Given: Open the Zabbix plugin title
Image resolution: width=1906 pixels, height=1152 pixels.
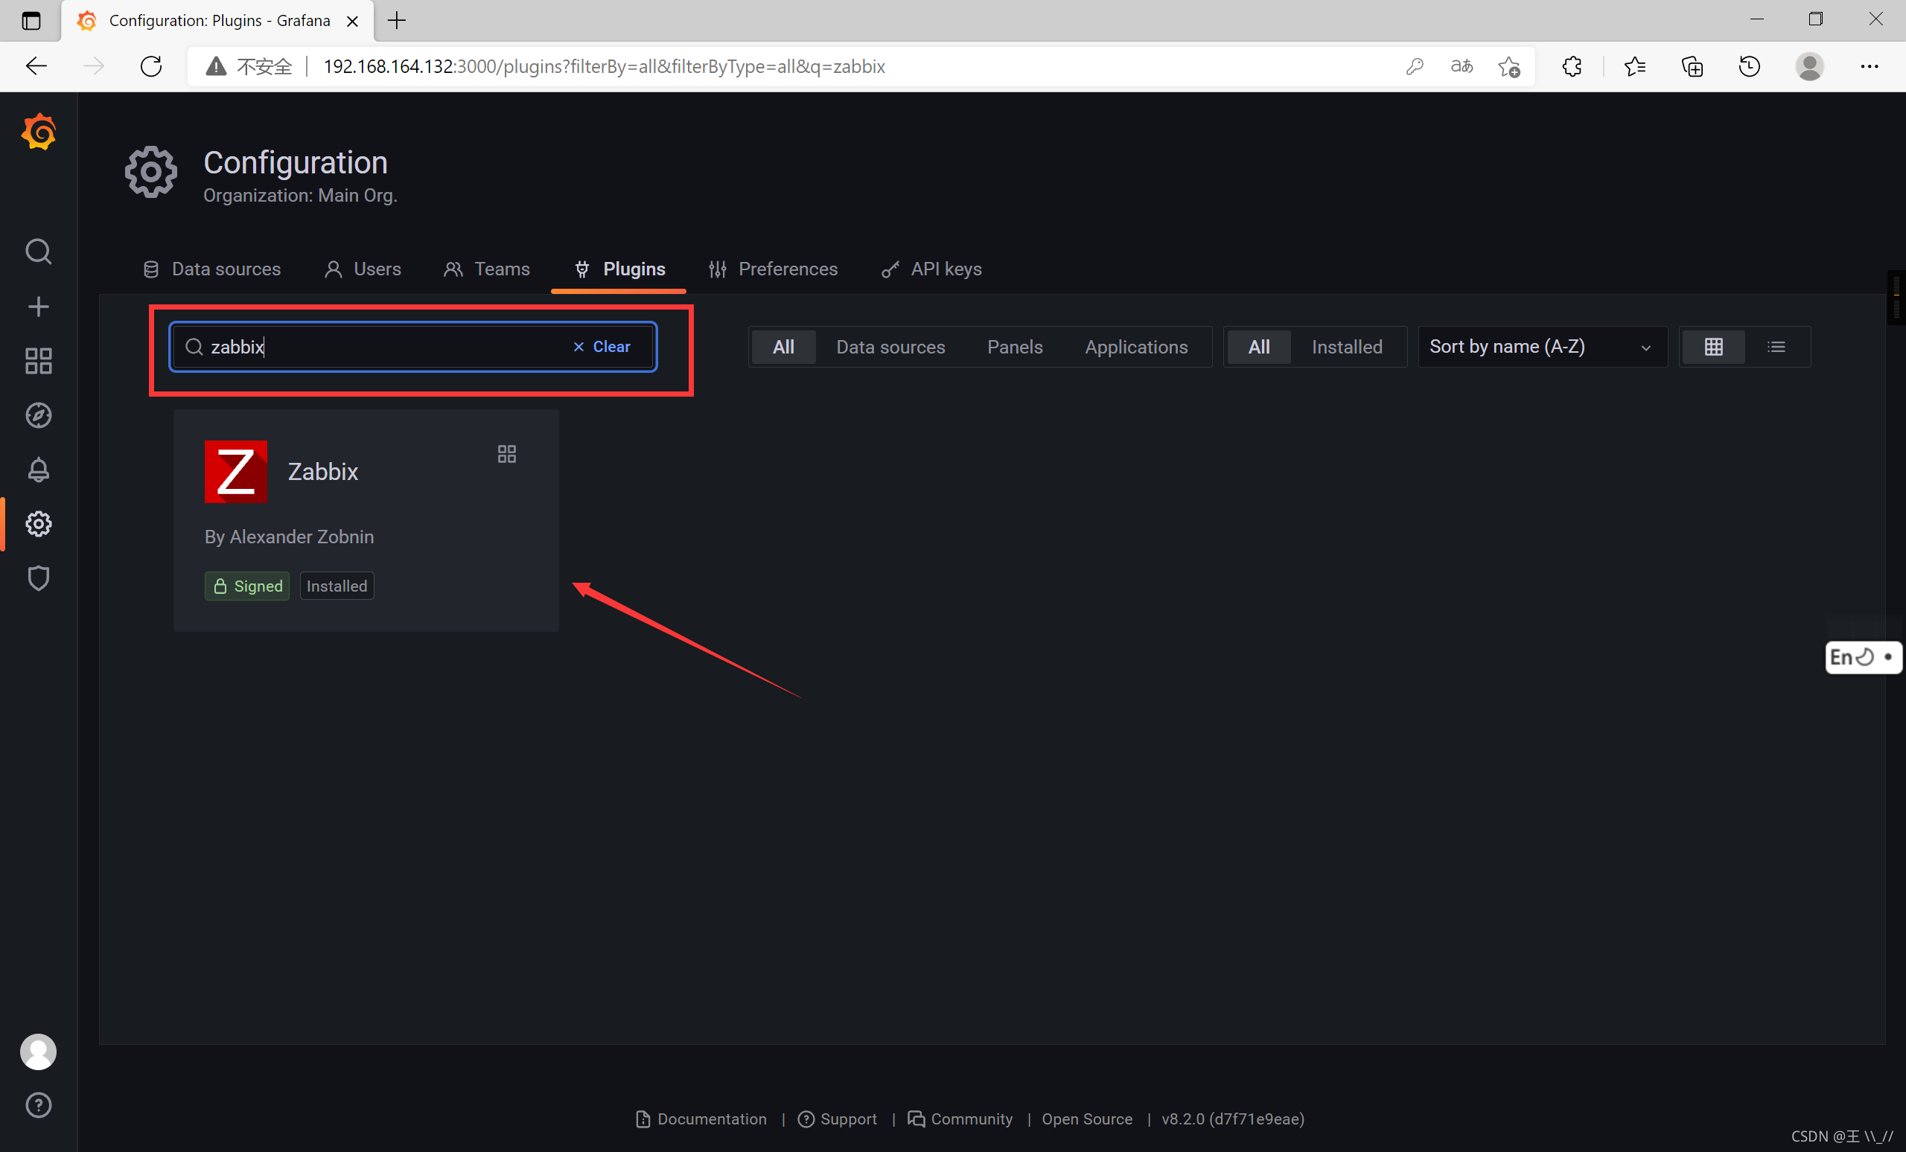Looking at the screenshot, I should point(322,472).
